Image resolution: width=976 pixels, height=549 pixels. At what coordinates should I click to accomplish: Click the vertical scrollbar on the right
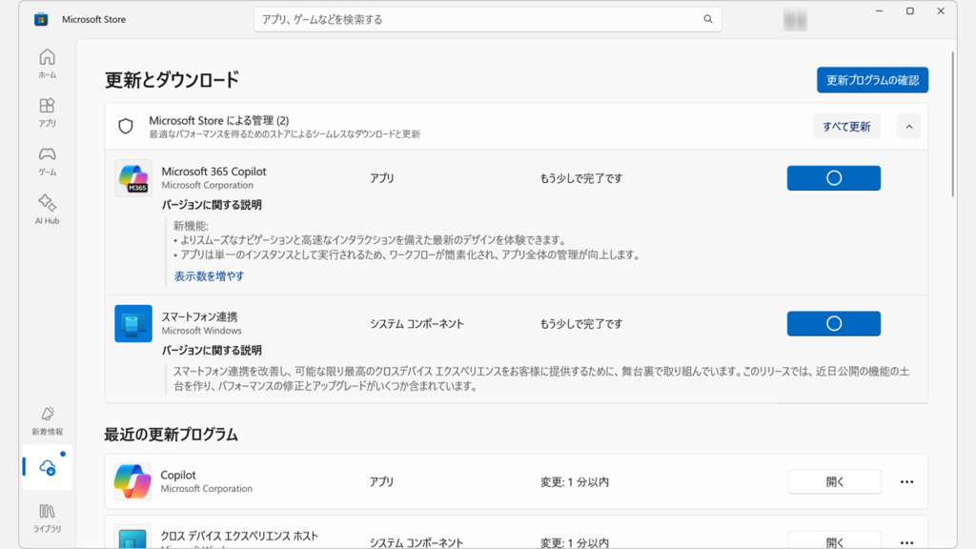tap(952, 125)
